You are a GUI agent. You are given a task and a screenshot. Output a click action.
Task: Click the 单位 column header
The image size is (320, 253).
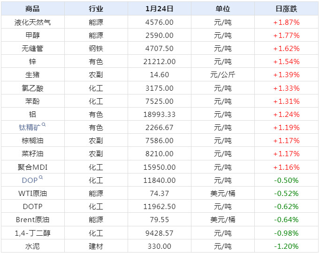tap(223, 8)
